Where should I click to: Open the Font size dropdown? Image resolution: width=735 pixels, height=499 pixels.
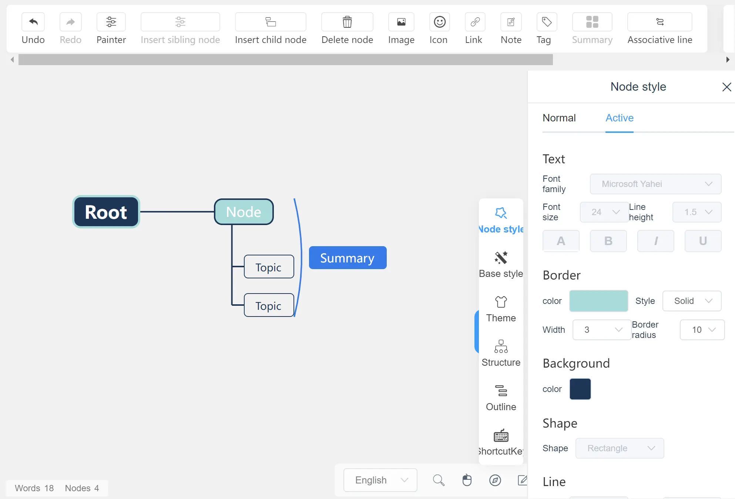[x=604, y=212]
